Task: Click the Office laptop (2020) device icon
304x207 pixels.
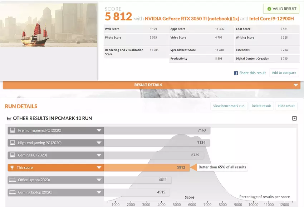Action: pos(13,180)
